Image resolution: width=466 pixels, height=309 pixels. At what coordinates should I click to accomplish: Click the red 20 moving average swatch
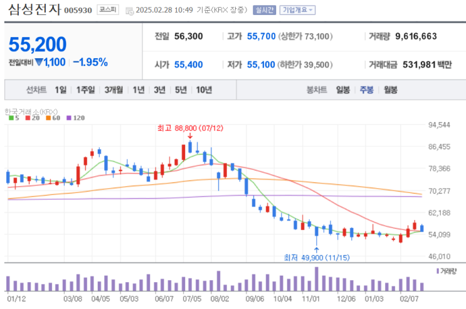tap(28, 118)
